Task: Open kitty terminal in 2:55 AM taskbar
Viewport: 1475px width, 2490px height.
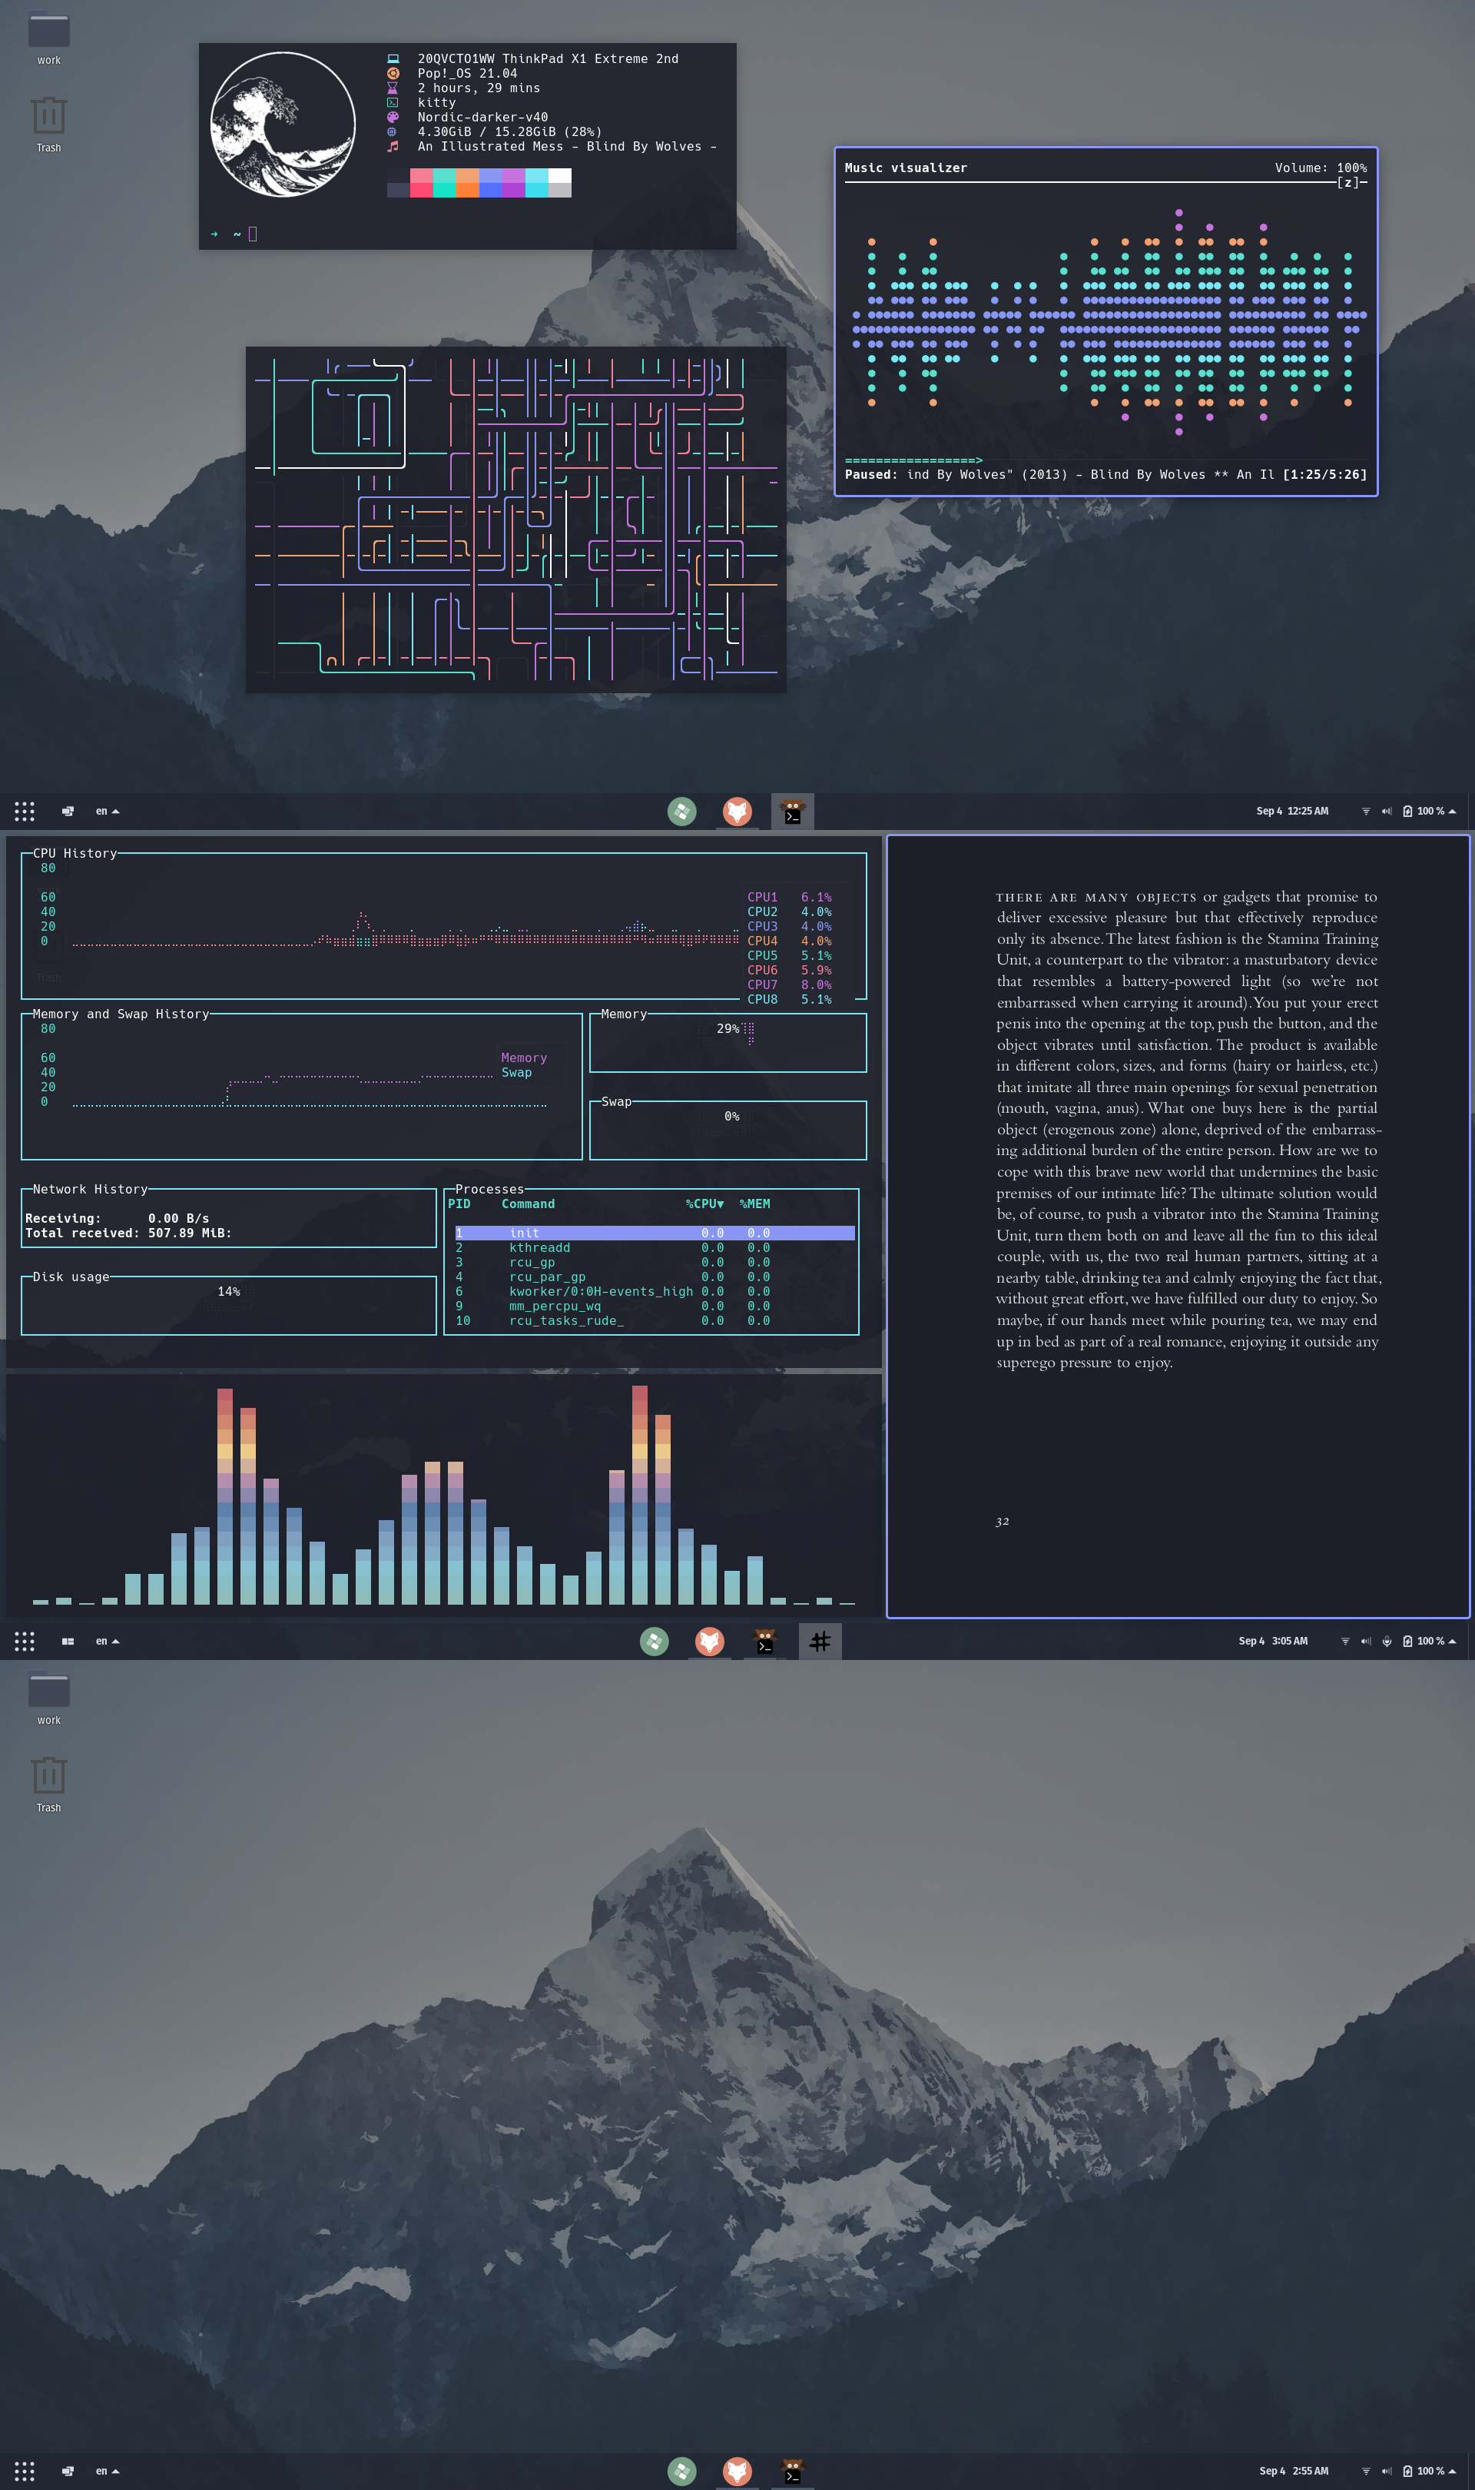Action: (x=792, y=2471)
